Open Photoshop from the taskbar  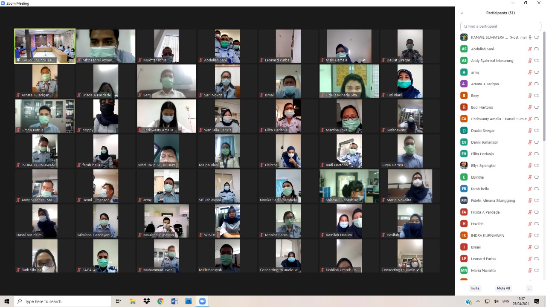click(188, 301)
